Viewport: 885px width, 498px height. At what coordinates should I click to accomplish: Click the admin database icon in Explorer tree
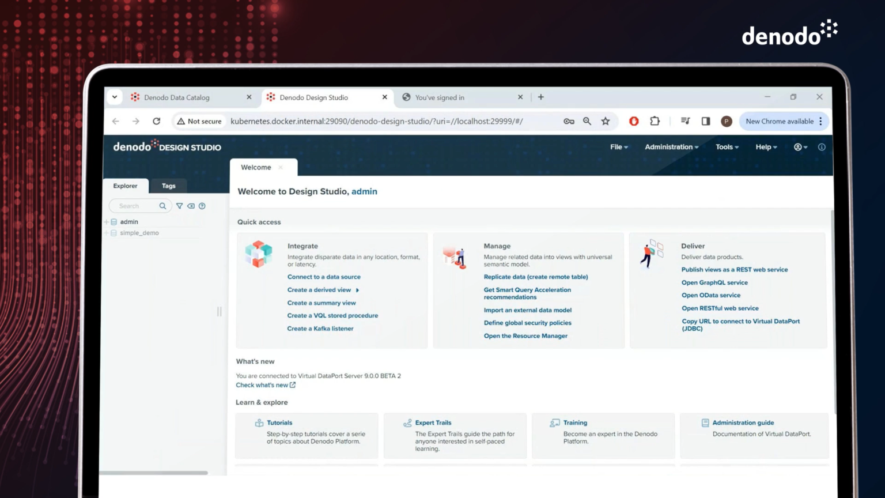click(115, 221)
